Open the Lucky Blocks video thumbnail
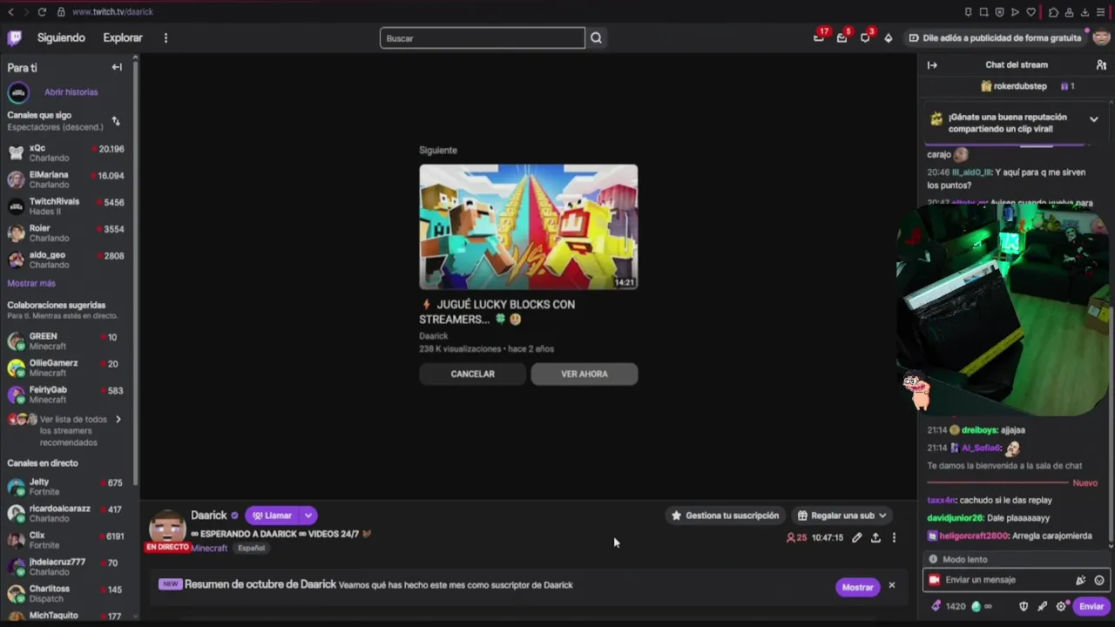 click(x=529, y=226)
